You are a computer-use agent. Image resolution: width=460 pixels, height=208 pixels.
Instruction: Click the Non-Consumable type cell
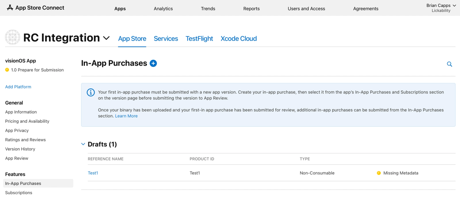(x=317, y=173)
